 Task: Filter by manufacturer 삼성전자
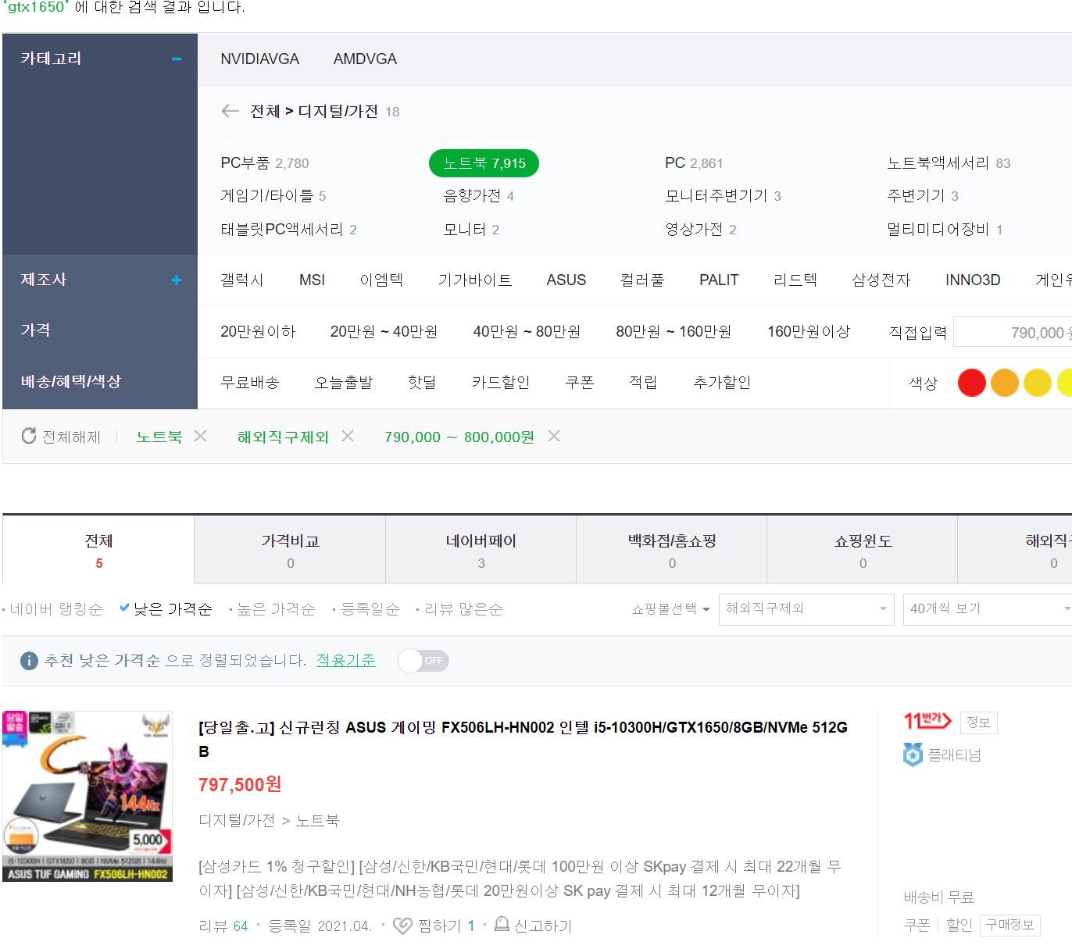coord(881,280)
